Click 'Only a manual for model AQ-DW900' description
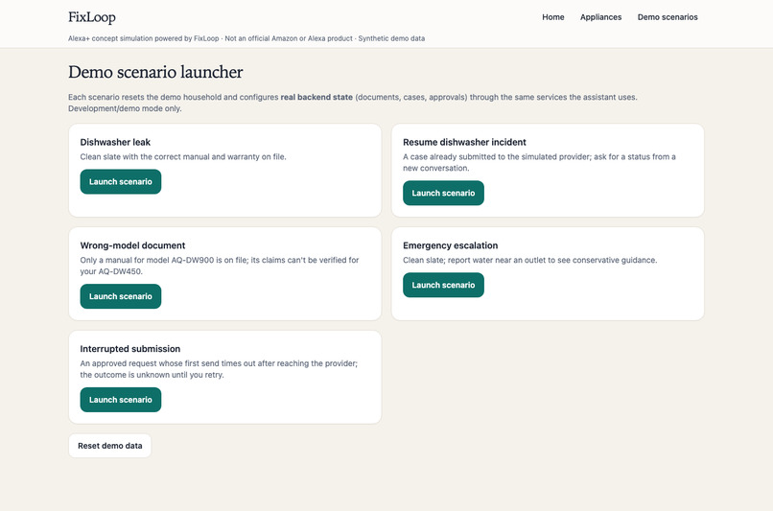773x511 pixels. pos(220,266)
